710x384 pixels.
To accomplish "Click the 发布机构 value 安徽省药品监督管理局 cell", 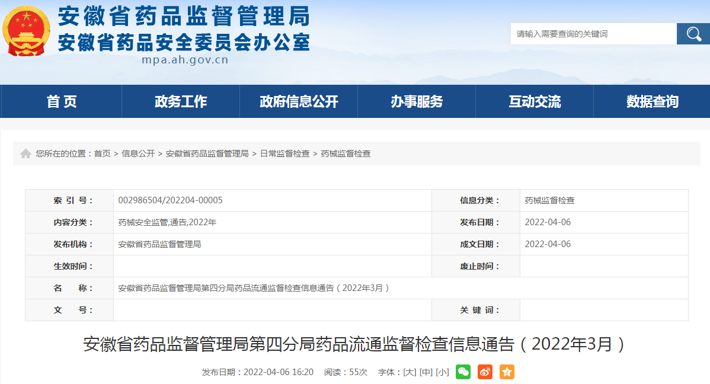I will click(x=272, y=244).
